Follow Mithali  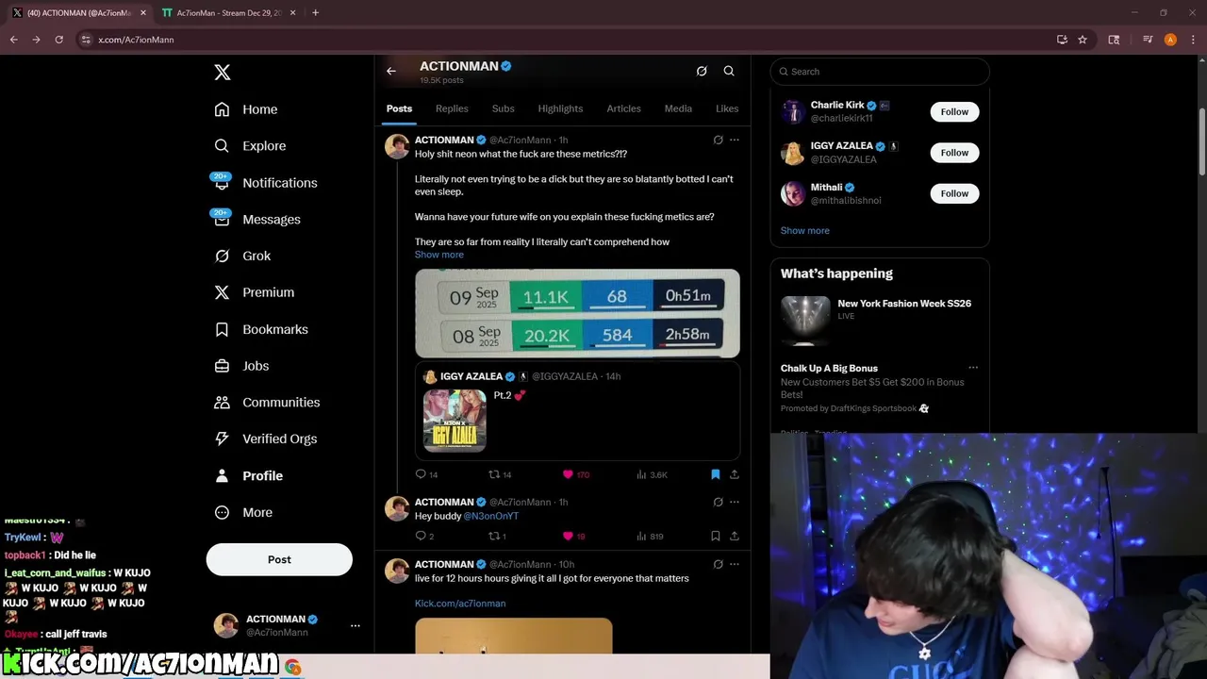coord(954,193)
